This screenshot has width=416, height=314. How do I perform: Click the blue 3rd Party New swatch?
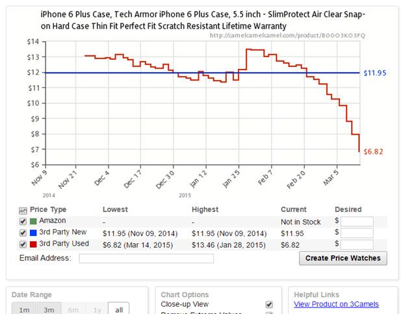coord(33,233)
